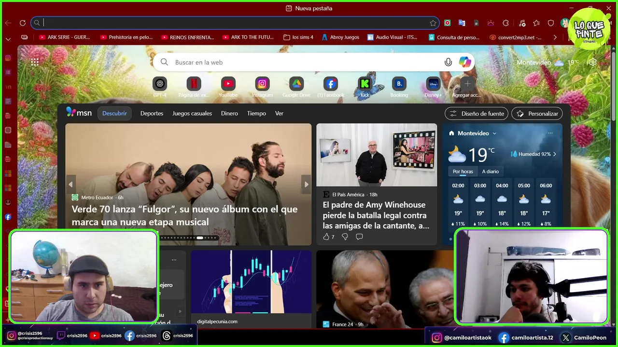Open the Facebook quick link tile
This screenshot has height=347, width=618.
click(x=331, y=84)
